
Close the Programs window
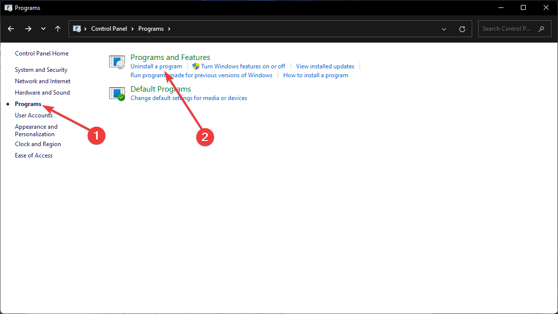click(546, 7)
